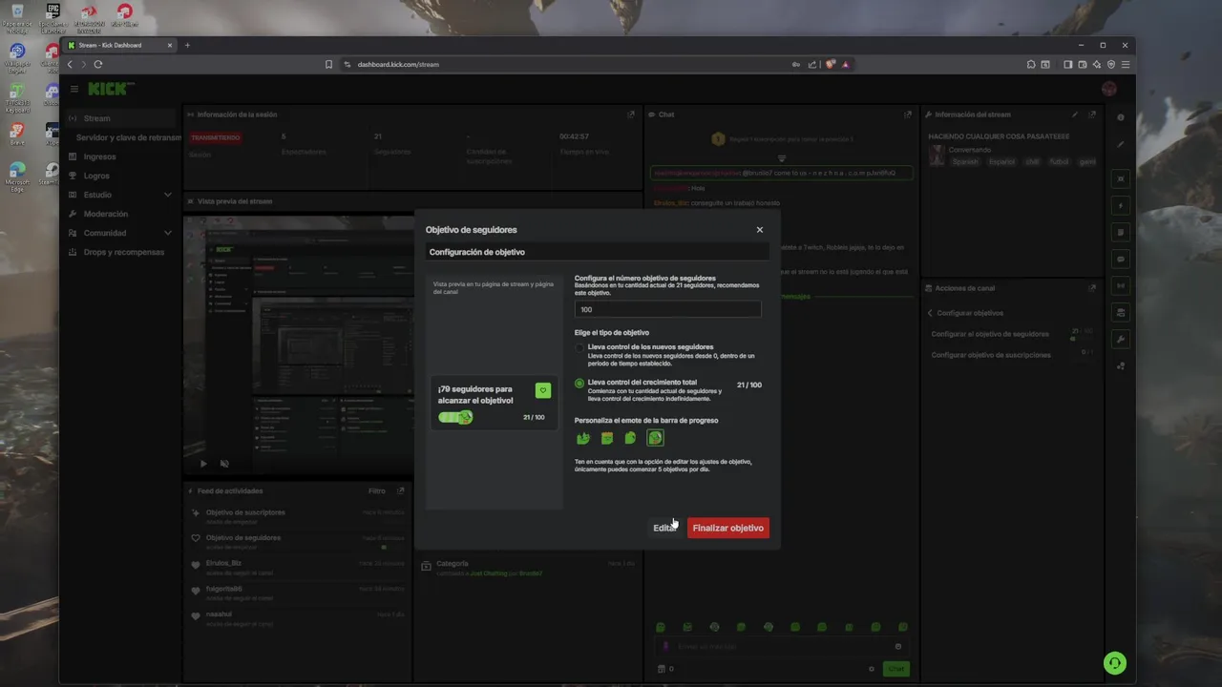Open the Filtro option in activity feed
This screenshot has height=687, width=1222.
(377, 490)
